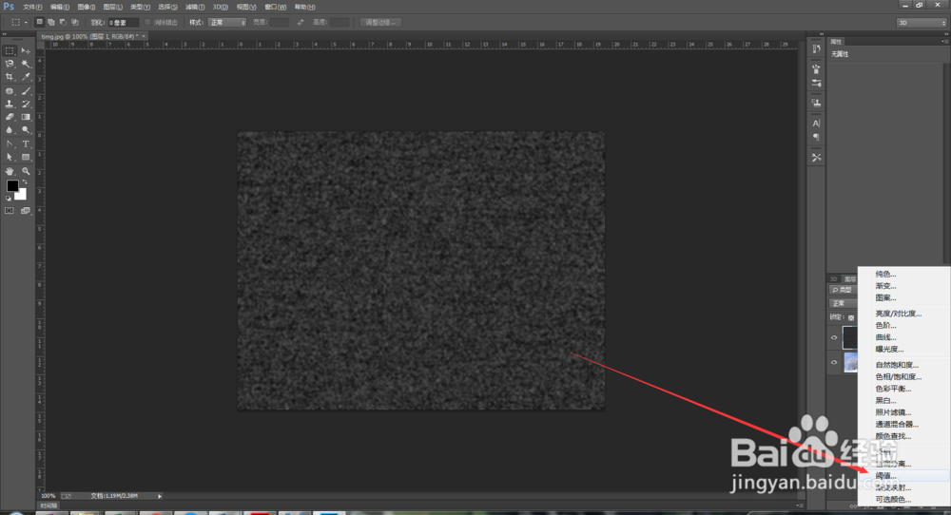The width and height of the screenshot is (951, 515).
Task: Swap foreground and background colors
Action: pos(25,182)
